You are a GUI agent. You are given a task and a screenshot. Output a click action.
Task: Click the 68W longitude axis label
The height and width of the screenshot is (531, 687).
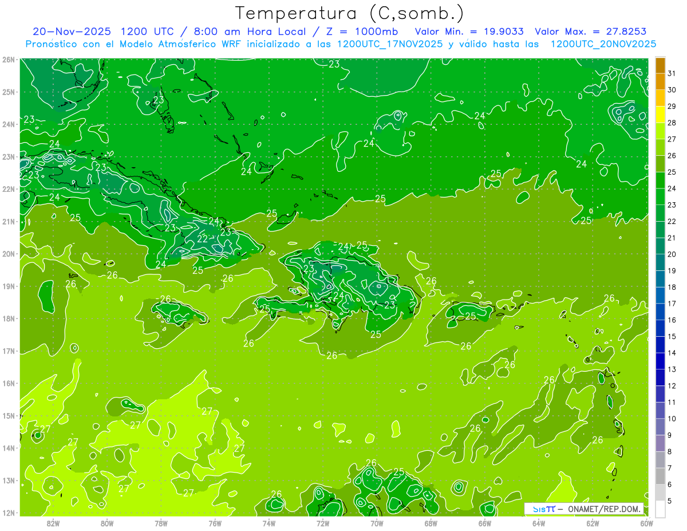tap(431, 522)
